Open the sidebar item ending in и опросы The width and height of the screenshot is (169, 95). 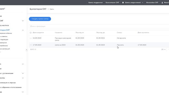[x=8, y=83]
